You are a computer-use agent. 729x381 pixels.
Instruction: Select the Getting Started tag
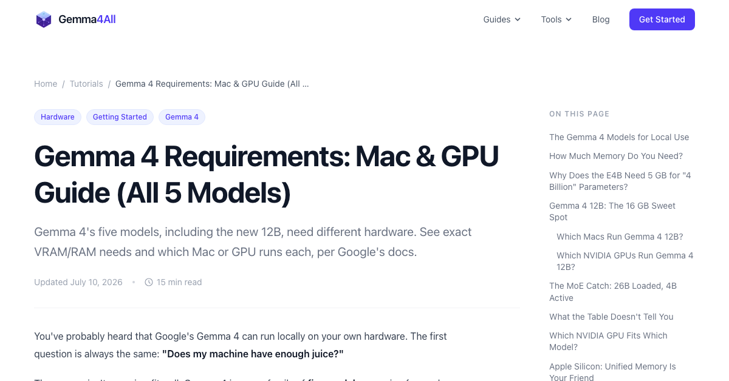120,117
